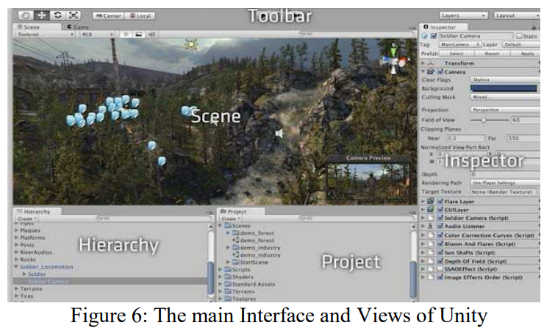Toggle the scene overlay image button
This screenshot has width=544, height=331.
[138, 35]
